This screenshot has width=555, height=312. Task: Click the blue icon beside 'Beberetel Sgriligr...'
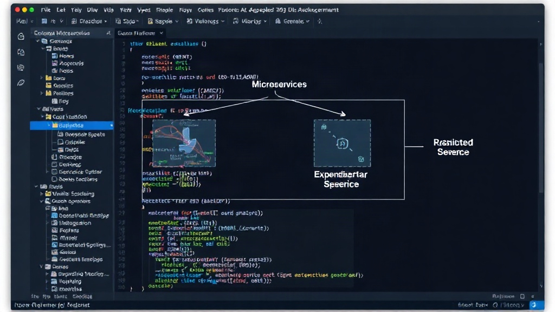click(x=55, y=245)
